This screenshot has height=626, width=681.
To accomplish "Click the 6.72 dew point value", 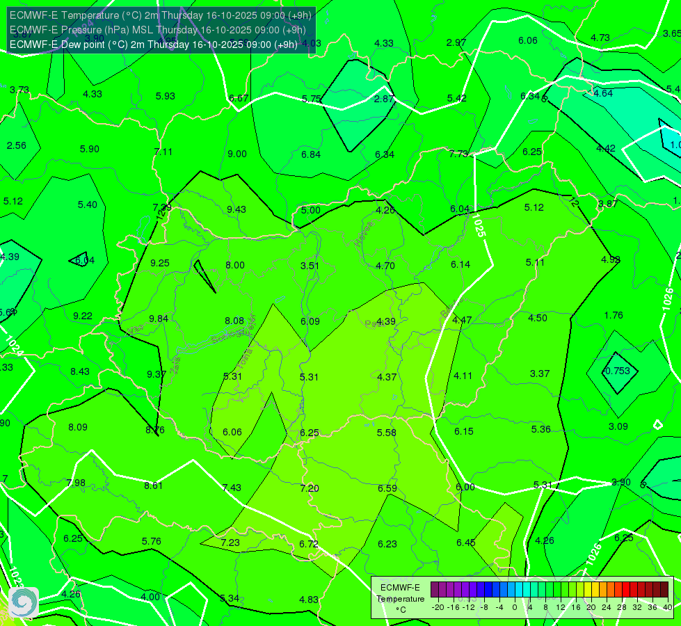I will tap(309, 544).
